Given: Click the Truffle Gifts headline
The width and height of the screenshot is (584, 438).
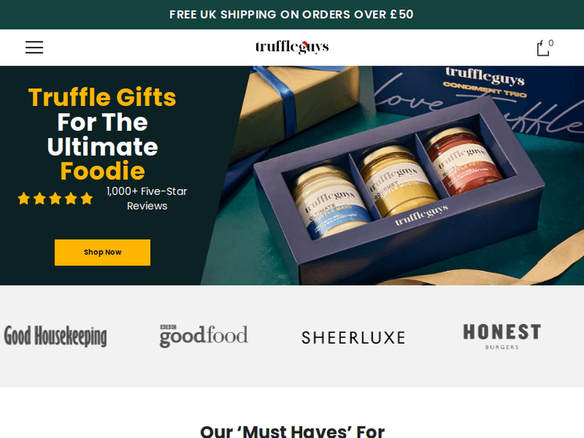Looking at the screenshot, I should click(103, 97).
